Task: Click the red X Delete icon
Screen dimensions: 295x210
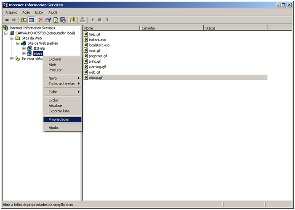Action: coord(41,20)
